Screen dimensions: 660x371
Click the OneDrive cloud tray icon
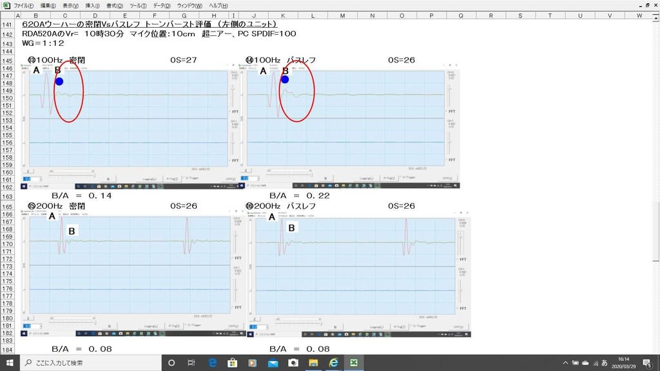(585, 363)
